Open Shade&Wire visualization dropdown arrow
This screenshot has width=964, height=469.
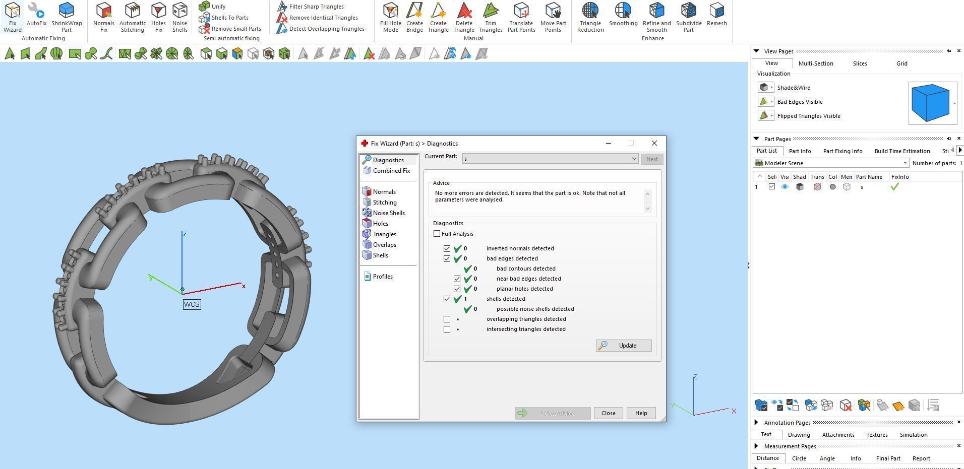771,88
